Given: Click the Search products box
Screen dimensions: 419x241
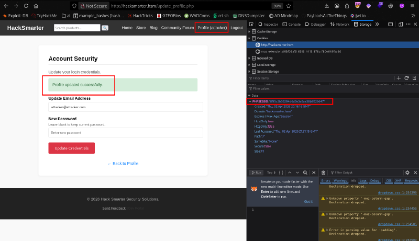Looking at the screenshot, I should (77, 28).
